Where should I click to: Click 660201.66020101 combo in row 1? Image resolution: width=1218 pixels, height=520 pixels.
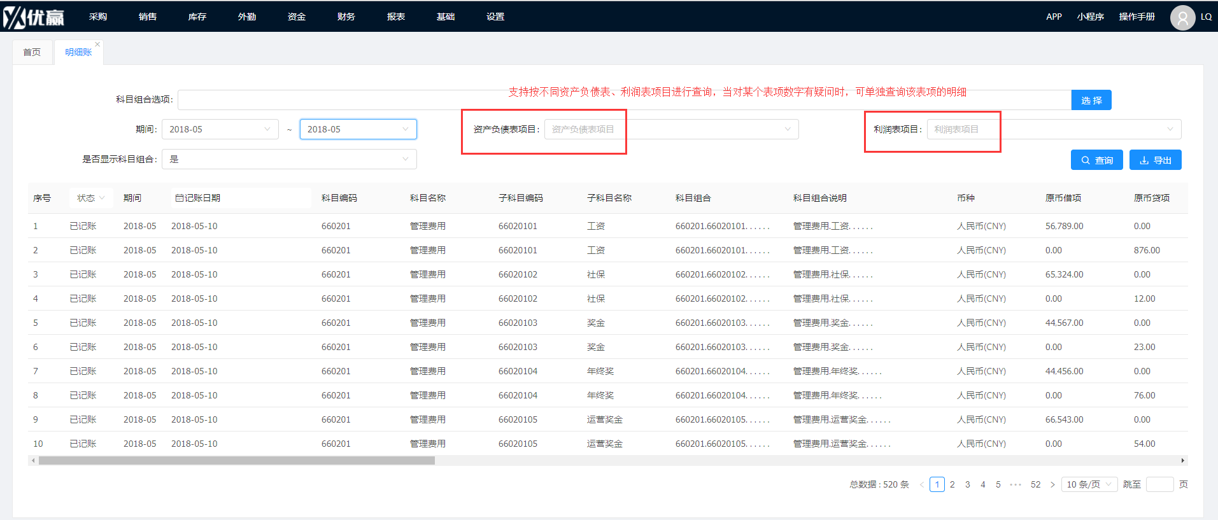[x=723, y=226]
